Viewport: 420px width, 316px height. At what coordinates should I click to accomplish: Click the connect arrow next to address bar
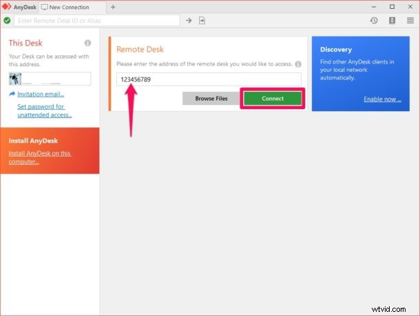pyautogui.click(x=189, y=21)
